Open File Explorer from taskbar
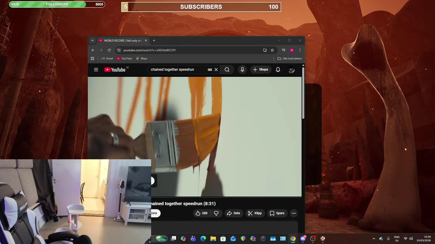This screenshot has width=435, height=244. pos(213,239)
